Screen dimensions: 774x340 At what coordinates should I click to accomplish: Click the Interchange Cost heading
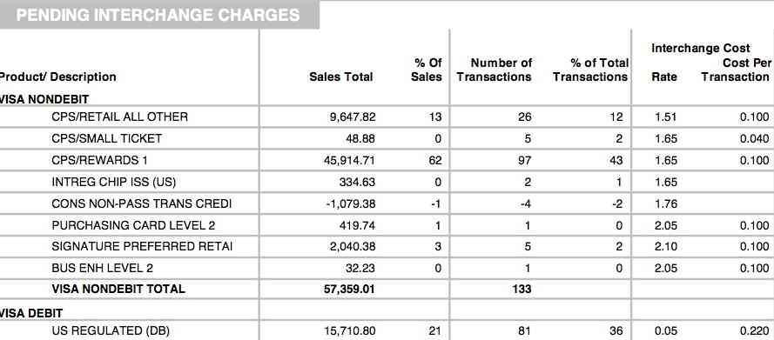point(701,49)
